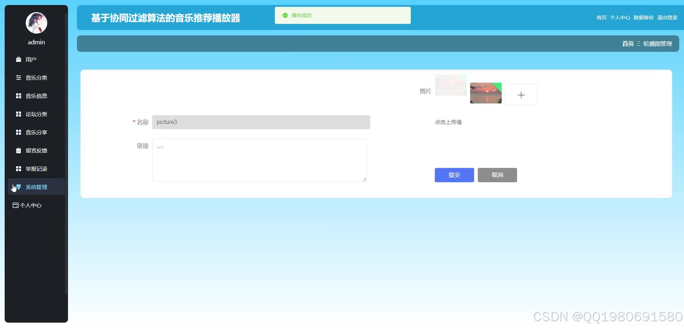Click the 音乐信息 sidebar icon
The height and width of the screenshot is (328, 684).
[x=18, y=96]
